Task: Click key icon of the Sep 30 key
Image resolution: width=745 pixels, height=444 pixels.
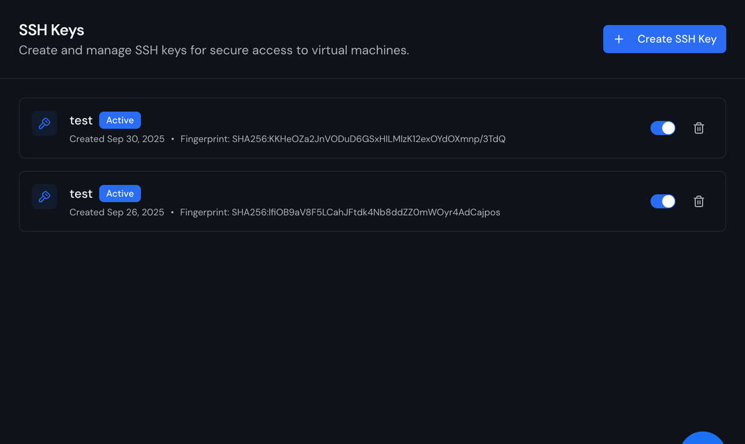Action: [45, 123]
